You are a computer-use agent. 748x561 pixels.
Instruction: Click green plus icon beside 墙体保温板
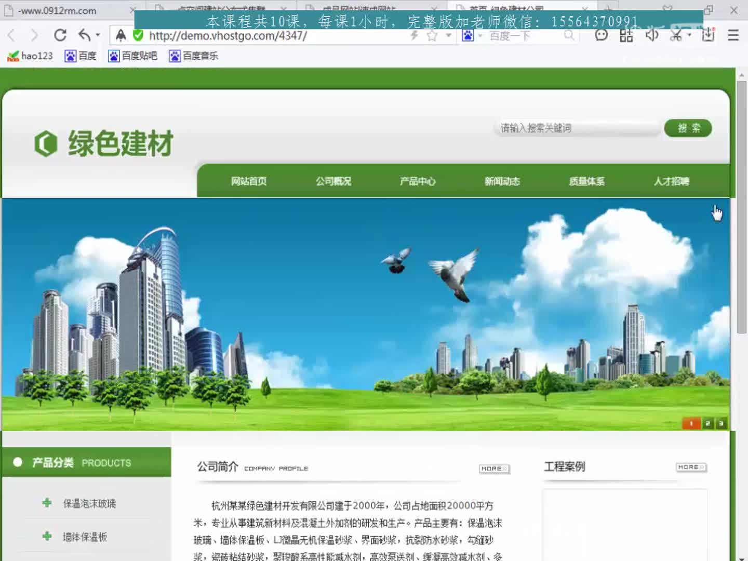47,536
